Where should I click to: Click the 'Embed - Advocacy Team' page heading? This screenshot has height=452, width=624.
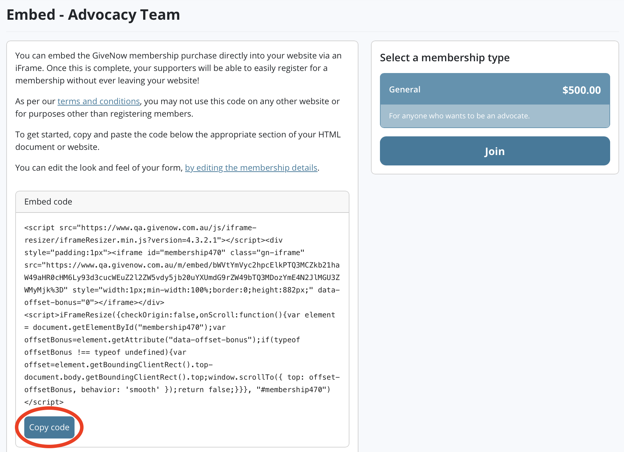tap(93, 15)
